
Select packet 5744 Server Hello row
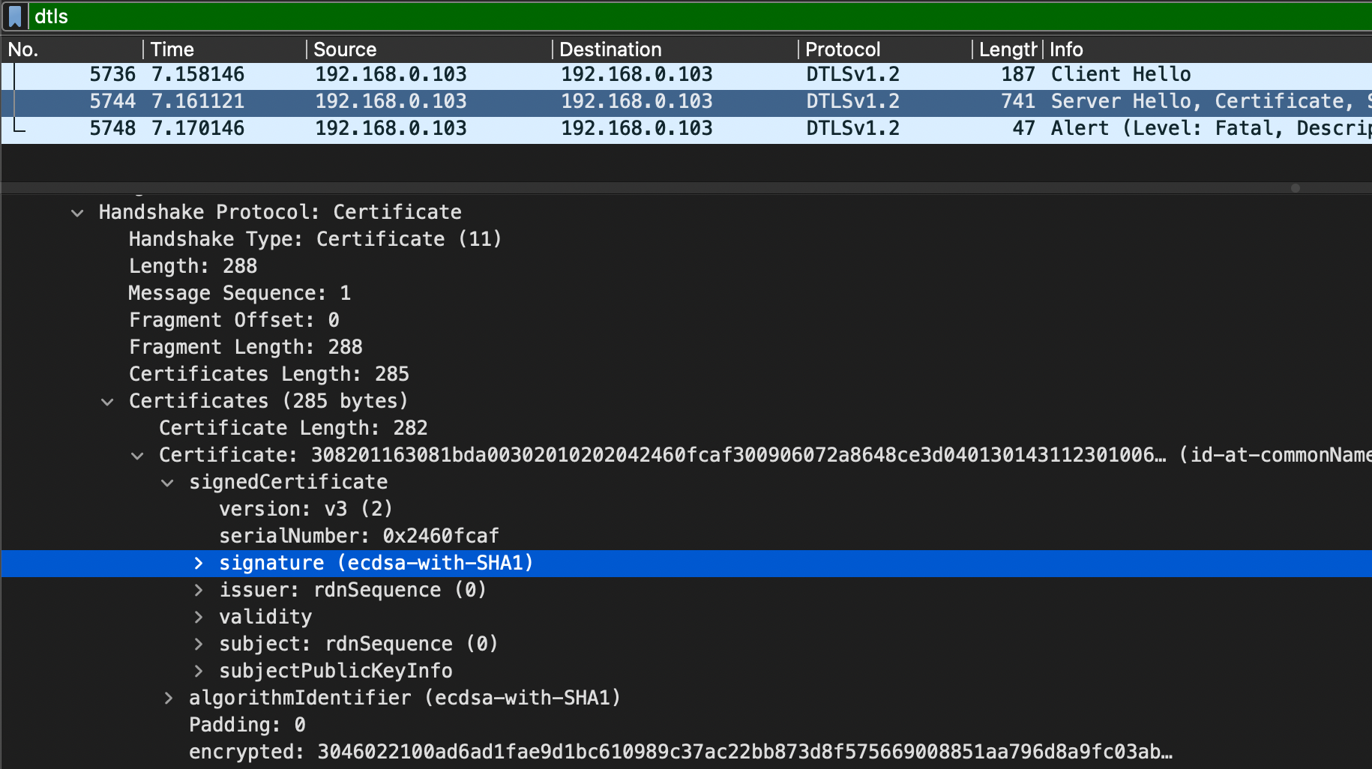(686, 101)
